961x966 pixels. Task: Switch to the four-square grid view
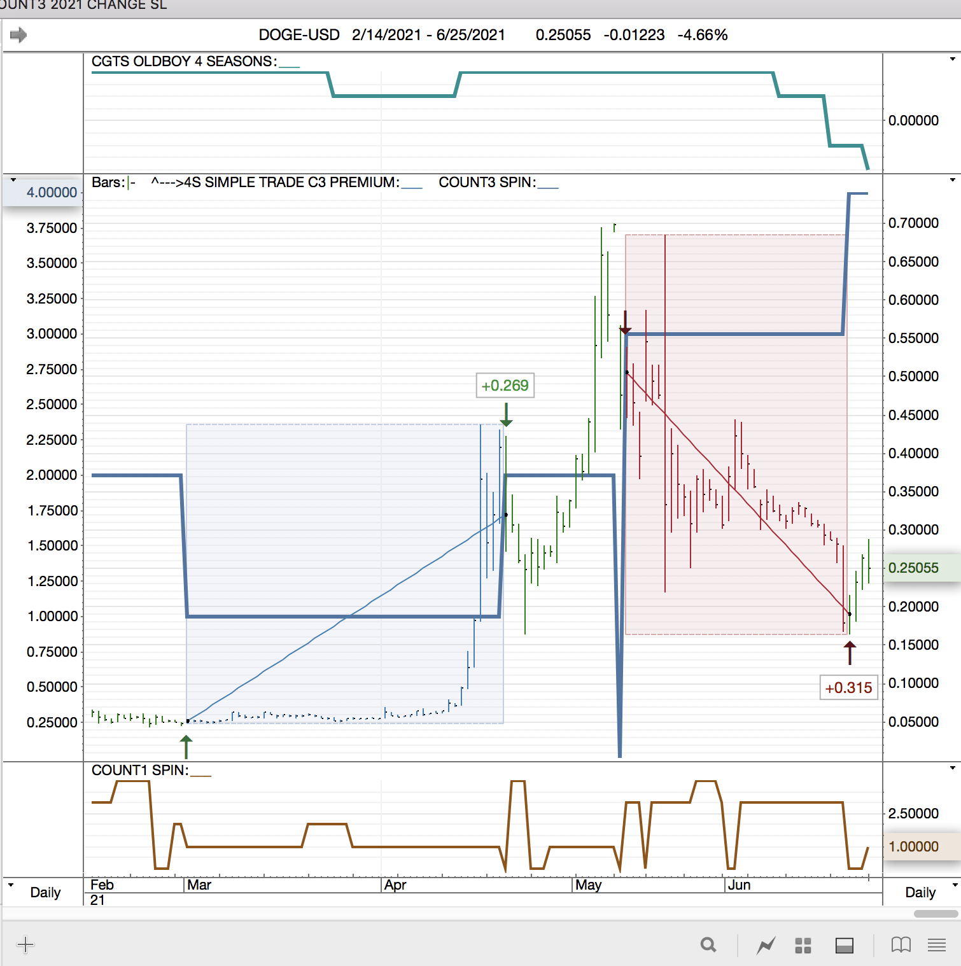(x=803, y=946)
